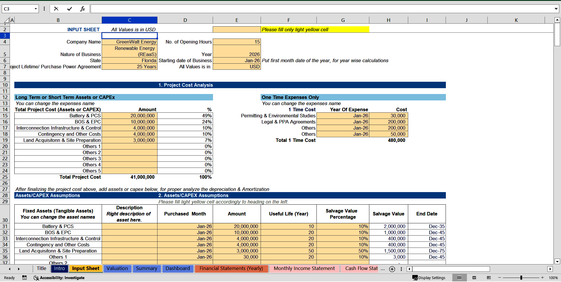Screen dimensions: 561x282
Task: Click the Total Project Cost 41,000,000 cell
Action: (129, 177)
